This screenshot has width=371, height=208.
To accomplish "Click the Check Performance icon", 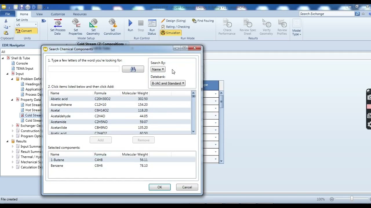I will pos(227,27).
